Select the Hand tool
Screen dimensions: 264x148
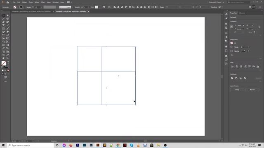pyautogui.click(x=3, y=58)
